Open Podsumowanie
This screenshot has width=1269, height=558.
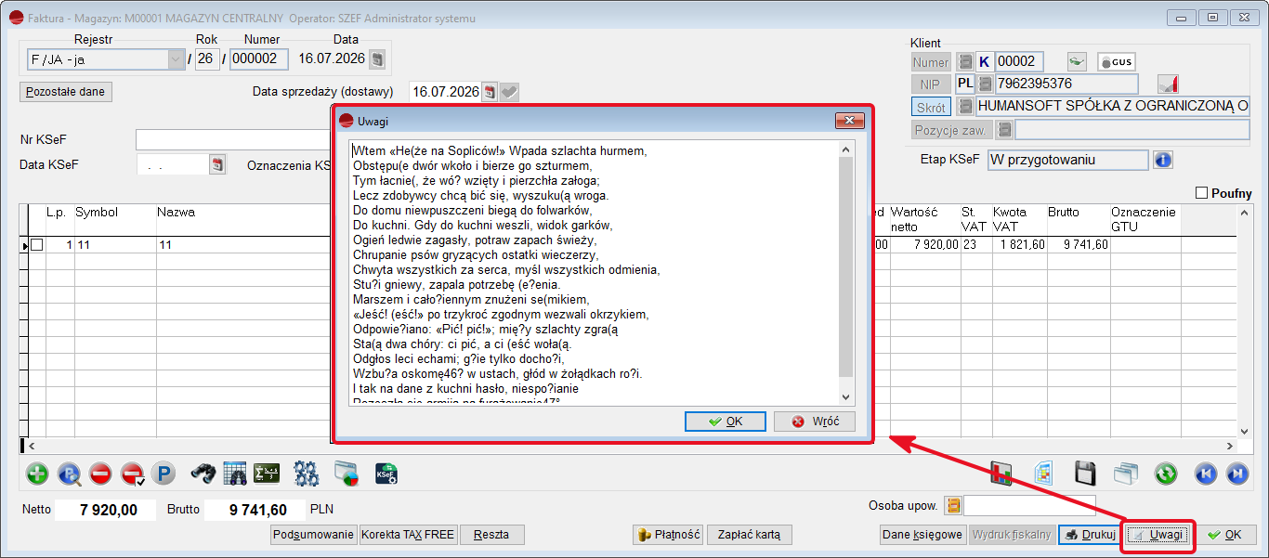pos(314,535)
